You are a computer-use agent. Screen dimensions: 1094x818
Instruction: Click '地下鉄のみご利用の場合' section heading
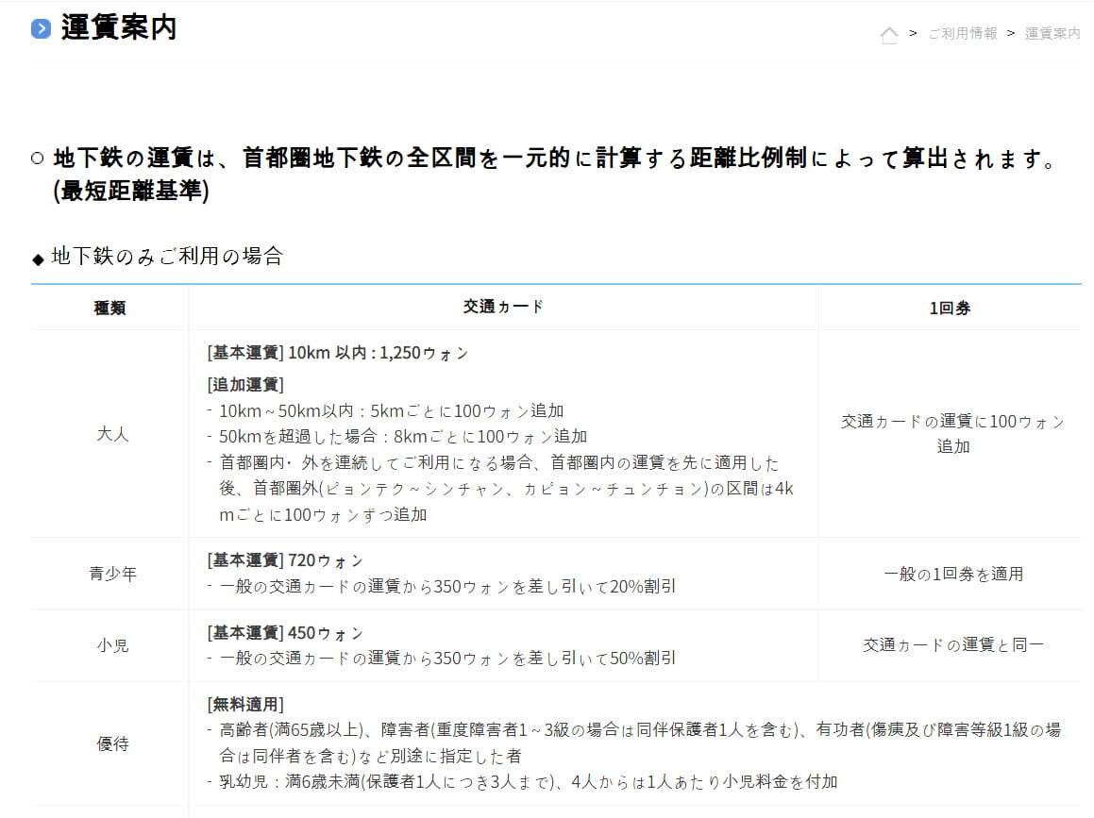point(167,256)
